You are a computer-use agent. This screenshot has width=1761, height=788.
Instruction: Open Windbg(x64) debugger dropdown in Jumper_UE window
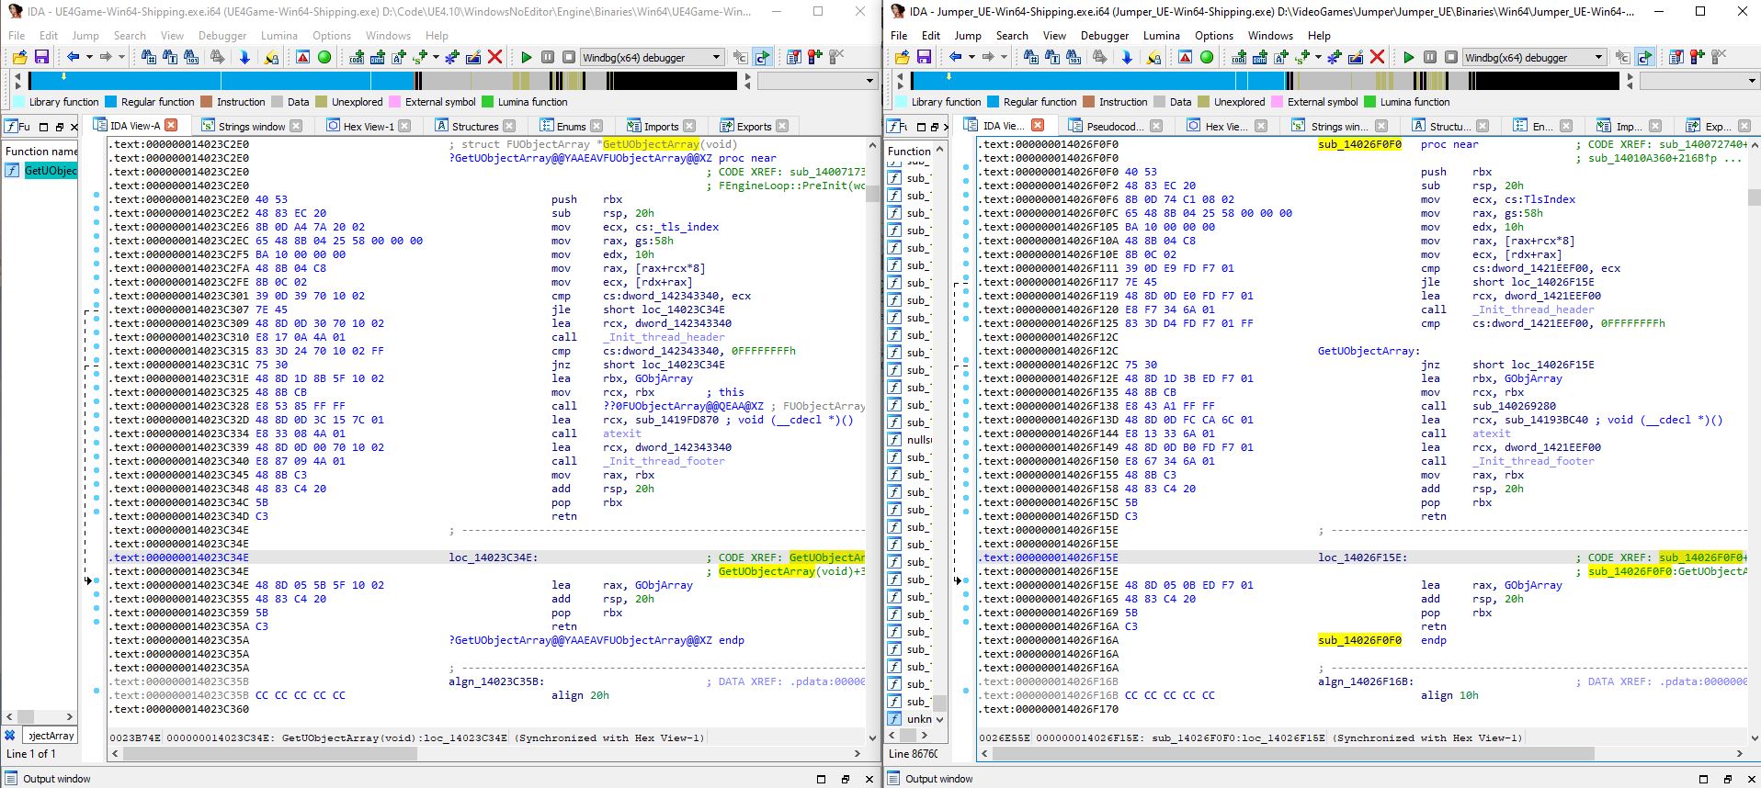tap(1534, 57)
